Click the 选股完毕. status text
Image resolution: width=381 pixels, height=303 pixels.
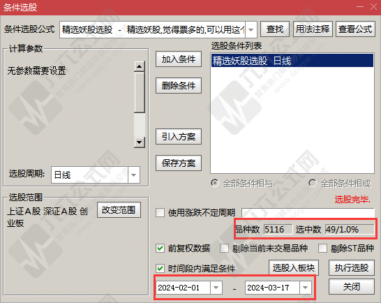click(x=352, y=200)
